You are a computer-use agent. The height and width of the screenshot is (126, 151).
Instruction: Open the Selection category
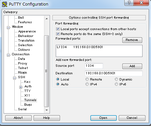pos(25,45)
